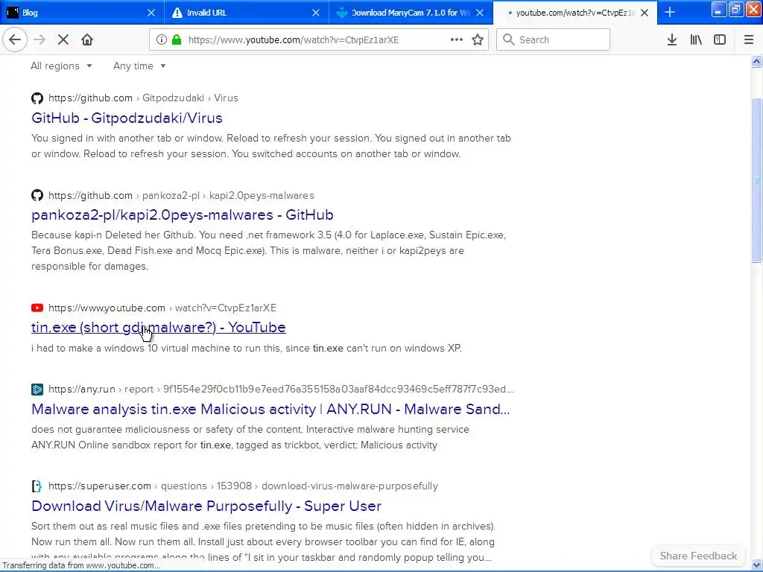
Task: Click the magnifier icon in Search box
Action: [508, 40]
